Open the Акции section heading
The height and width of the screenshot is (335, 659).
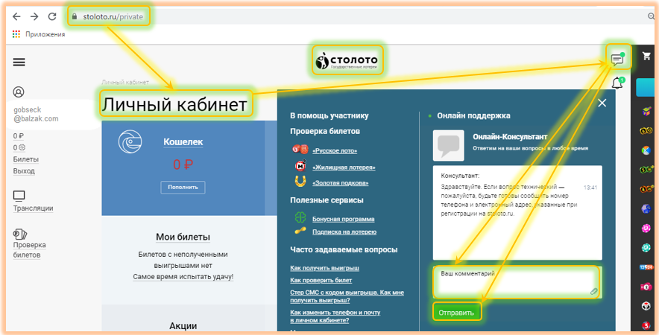183,326
